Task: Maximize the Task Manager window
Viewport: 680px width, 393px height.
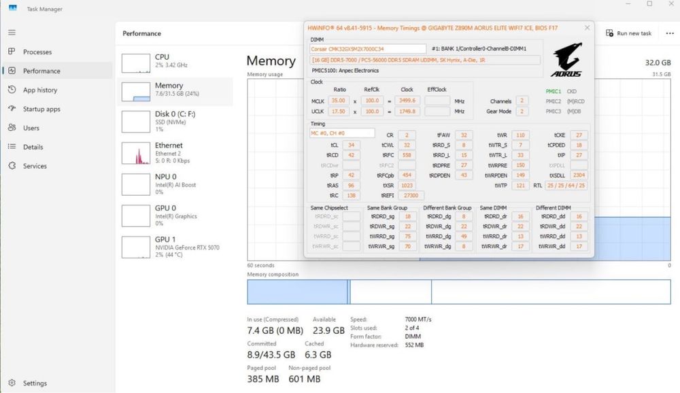Action: 649,4
